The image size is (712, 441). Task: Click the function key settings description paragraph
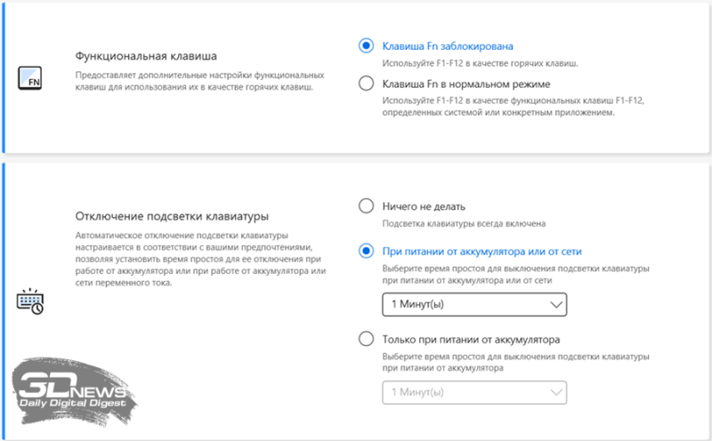click(x=198, y=82)
